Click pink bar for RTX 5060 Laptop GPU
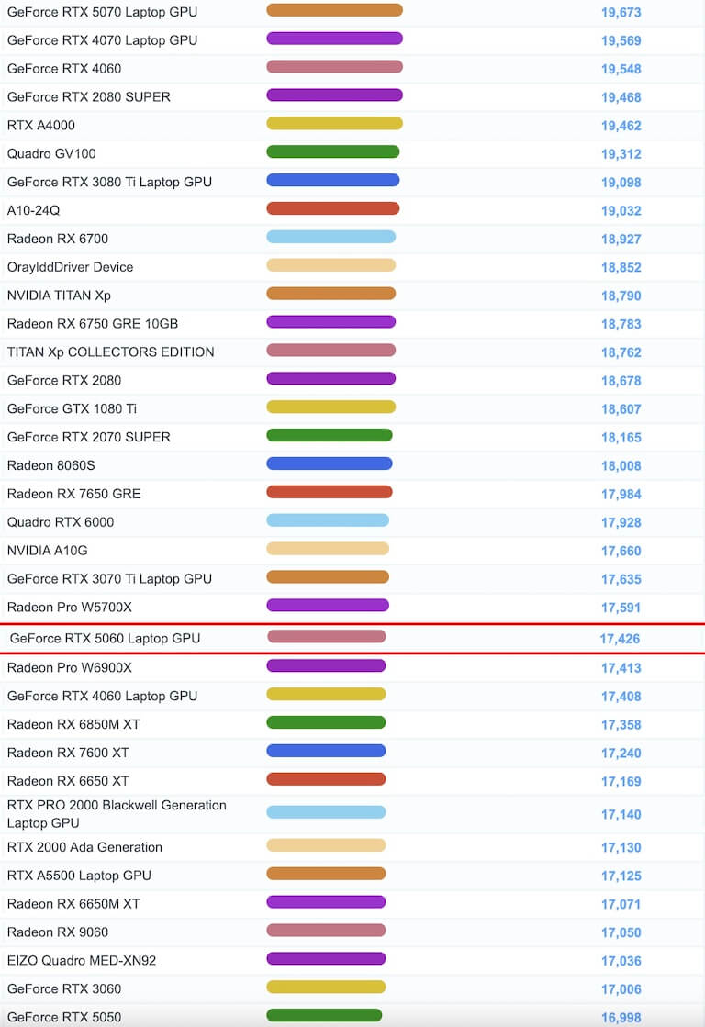 point(327,636)
